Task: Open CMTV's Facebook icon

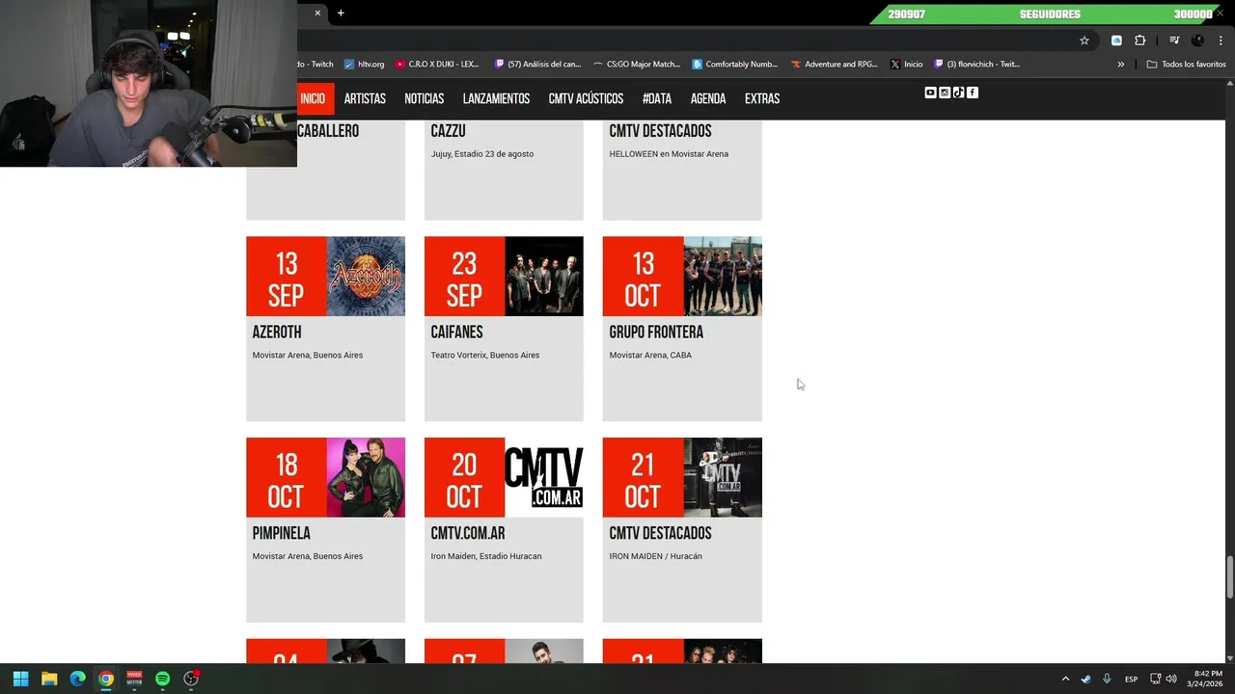Action: coord(973,93)
